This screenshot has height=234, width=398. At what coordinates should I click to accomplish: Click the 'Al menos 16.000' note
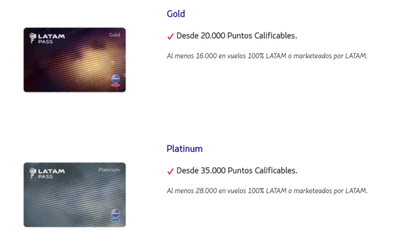coord(267,56)
